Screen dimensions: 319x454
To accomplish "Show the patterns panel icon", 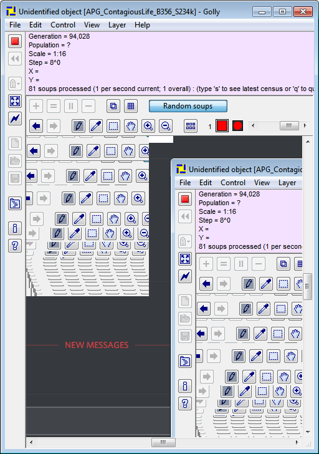I will tap(15, 203).
